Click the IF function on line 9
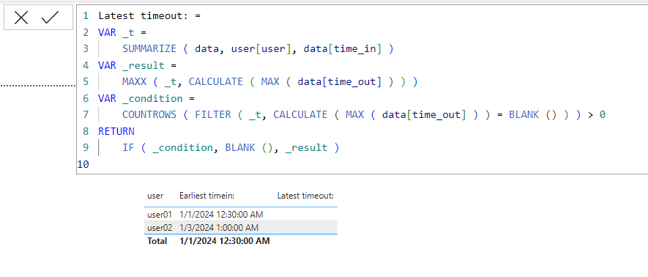Screen dimensions: 648x277 pyautogui.click(x=128, y=147)
